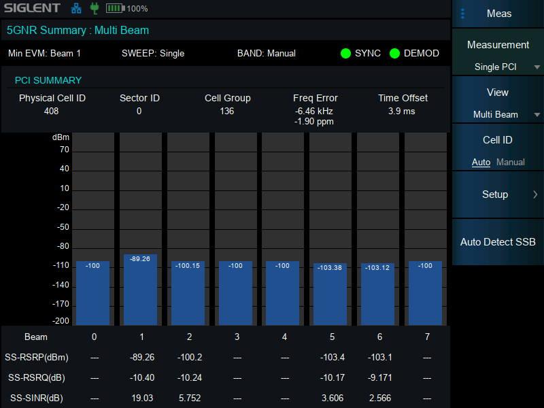This screenshot has height=408, width=544.
Task: Open the Measurement Single PCI dropdown
Action: (498, 54)
